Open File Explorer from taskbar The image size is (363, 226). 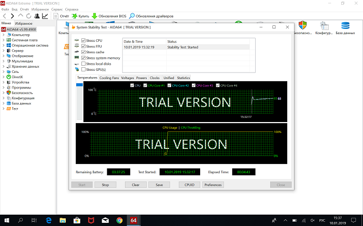63,220
